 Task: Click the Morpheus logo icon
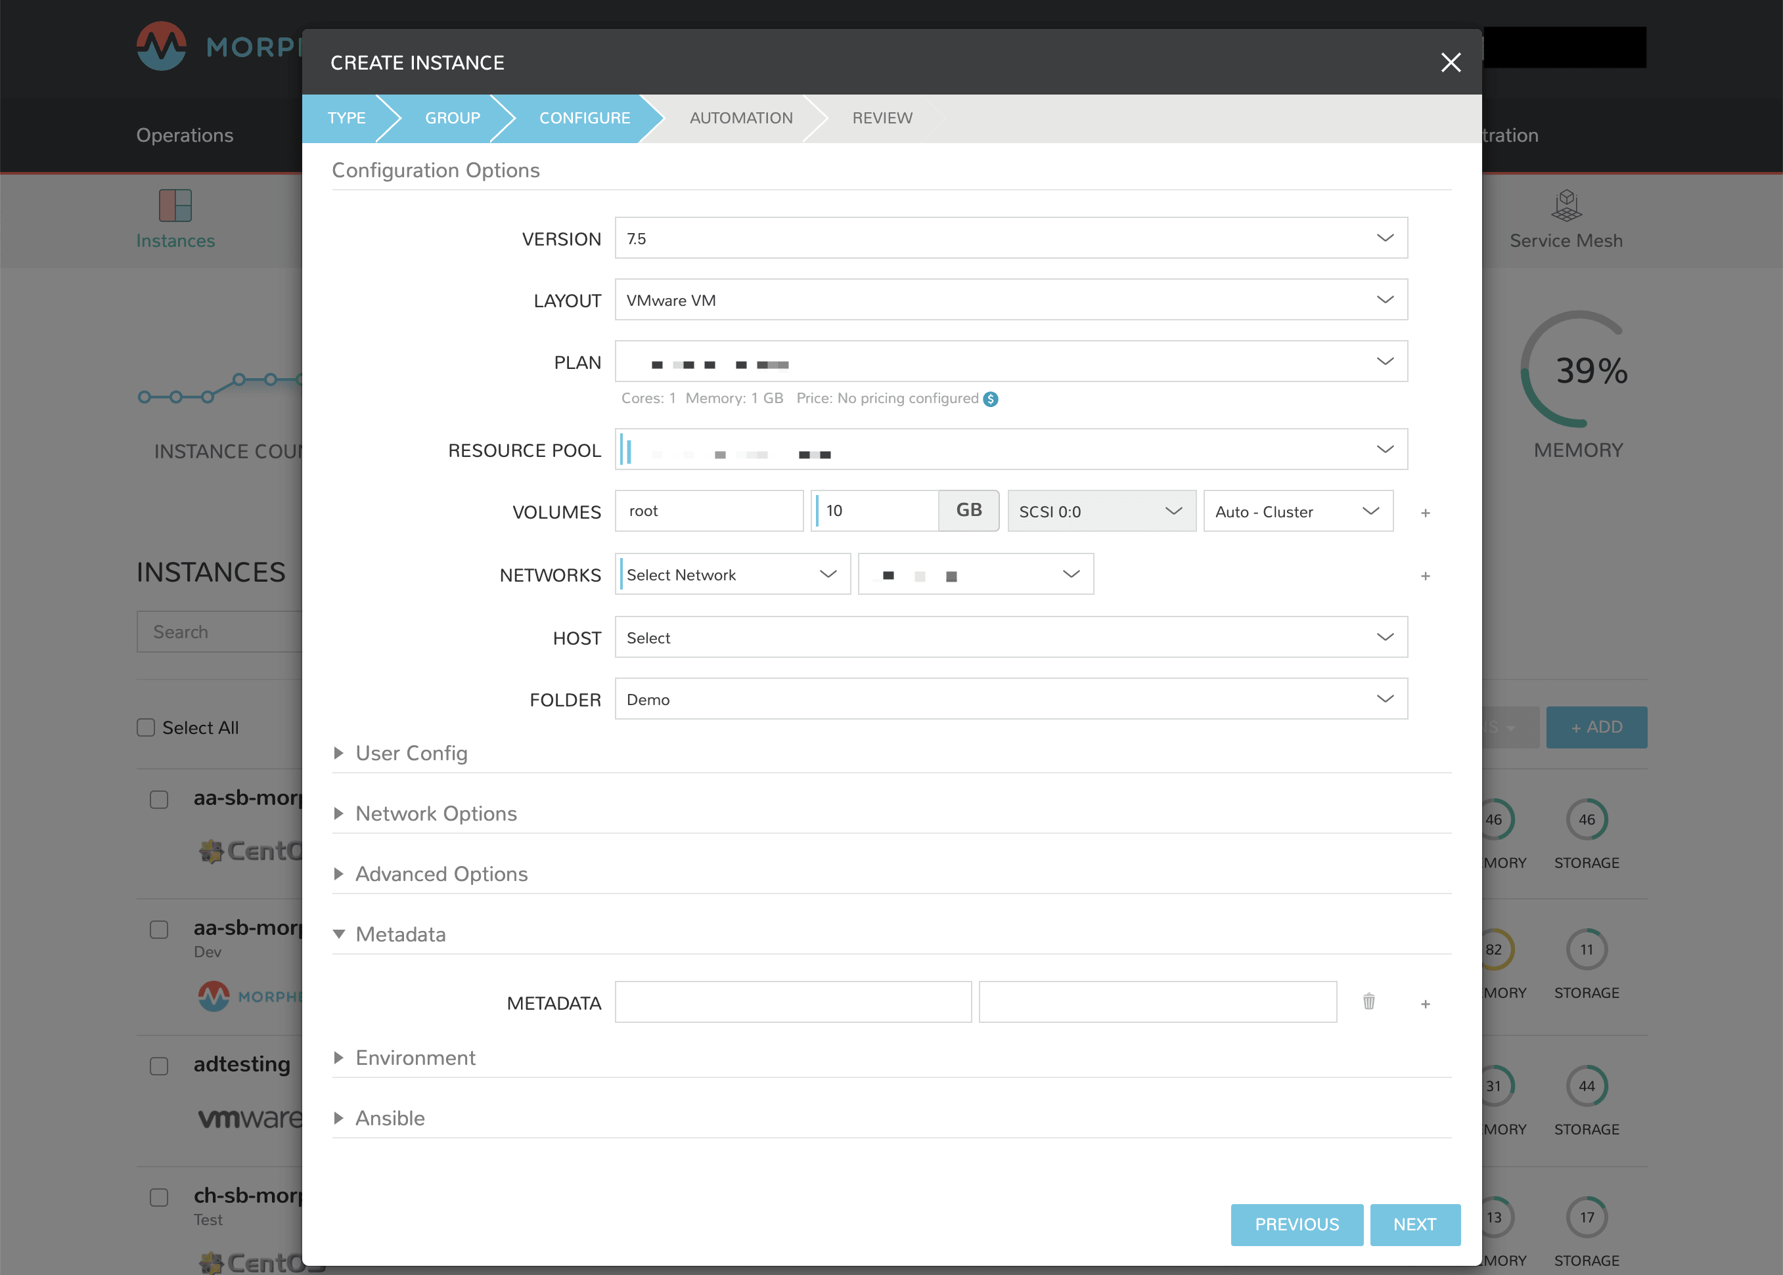[x=162, y=47]
